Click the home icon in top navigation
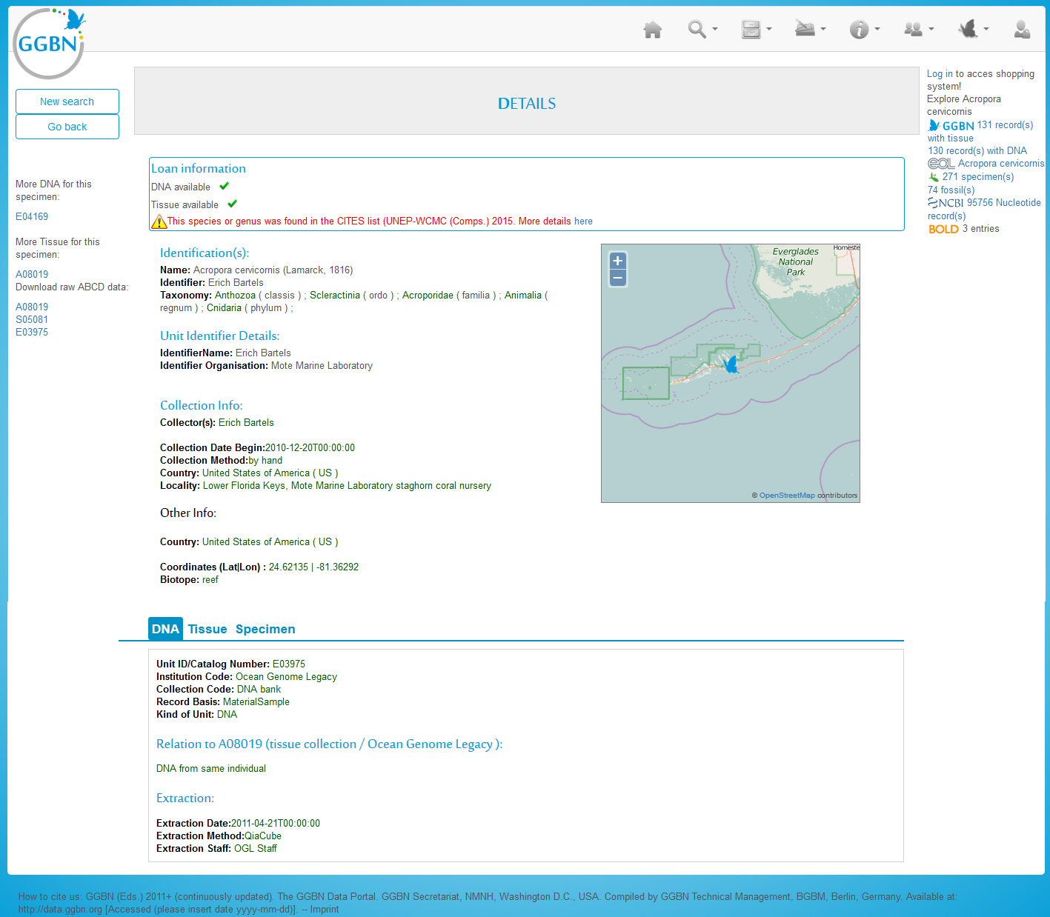Image resolution: width=1050 pixels, height=917 pixels. (x=652, y=30)
